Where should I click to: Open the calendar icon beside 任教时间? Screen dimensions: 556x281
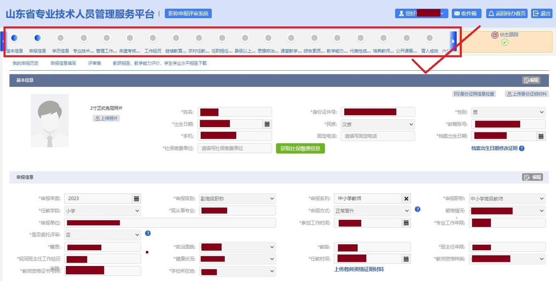[x=406, y=259]
